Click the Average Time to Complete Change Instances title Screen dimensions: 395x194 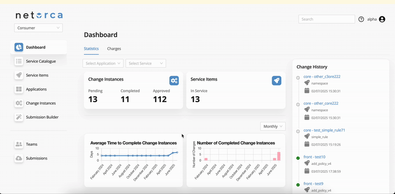[x=133, y=143]
